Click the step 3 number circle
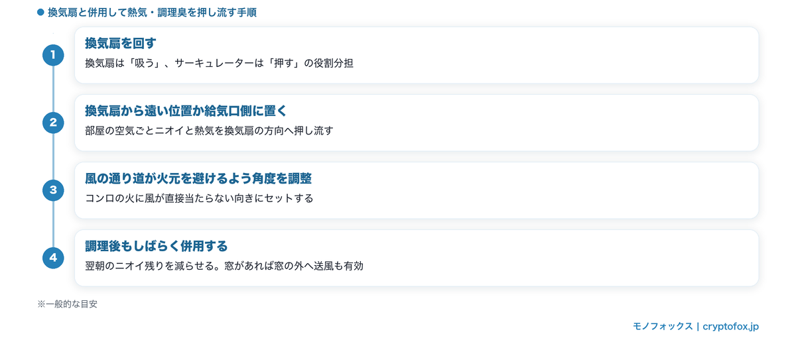This screenshot has height=346, width=796. (53, 190)
